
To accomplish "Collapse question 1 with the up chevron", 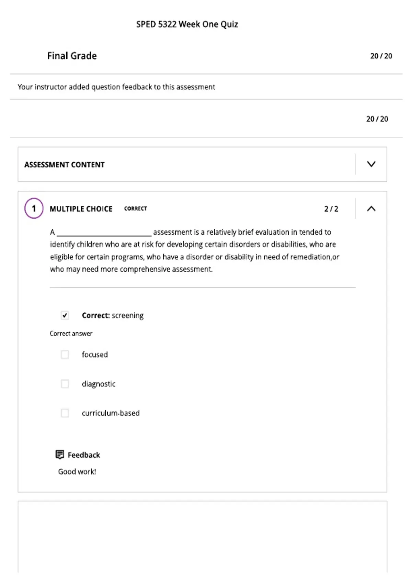I will 371,209.
